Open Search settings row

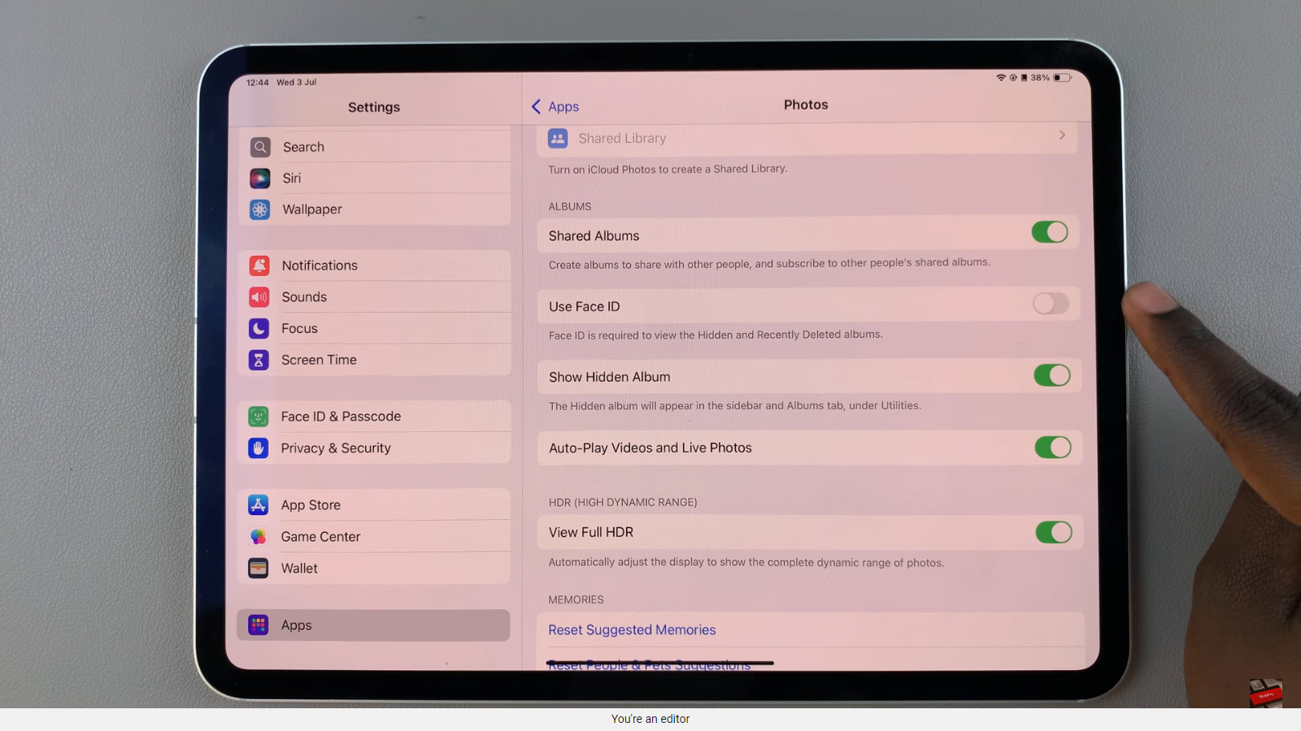pyautogui.click(x=374, y=147)
